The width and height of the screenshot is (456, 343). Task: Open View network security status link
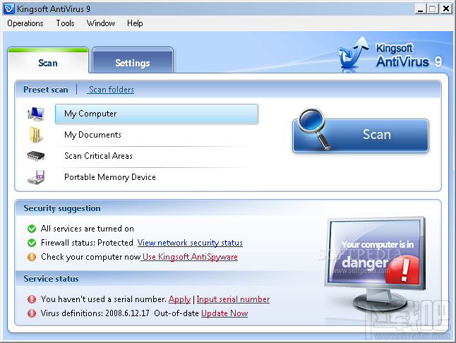pos(190,243)
